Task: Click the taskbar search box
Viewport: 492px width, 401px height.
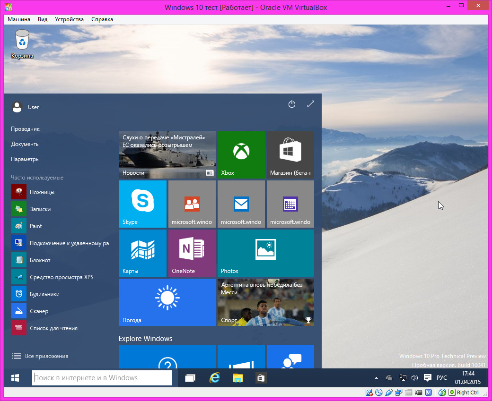Action: click(x=102, y=378)
